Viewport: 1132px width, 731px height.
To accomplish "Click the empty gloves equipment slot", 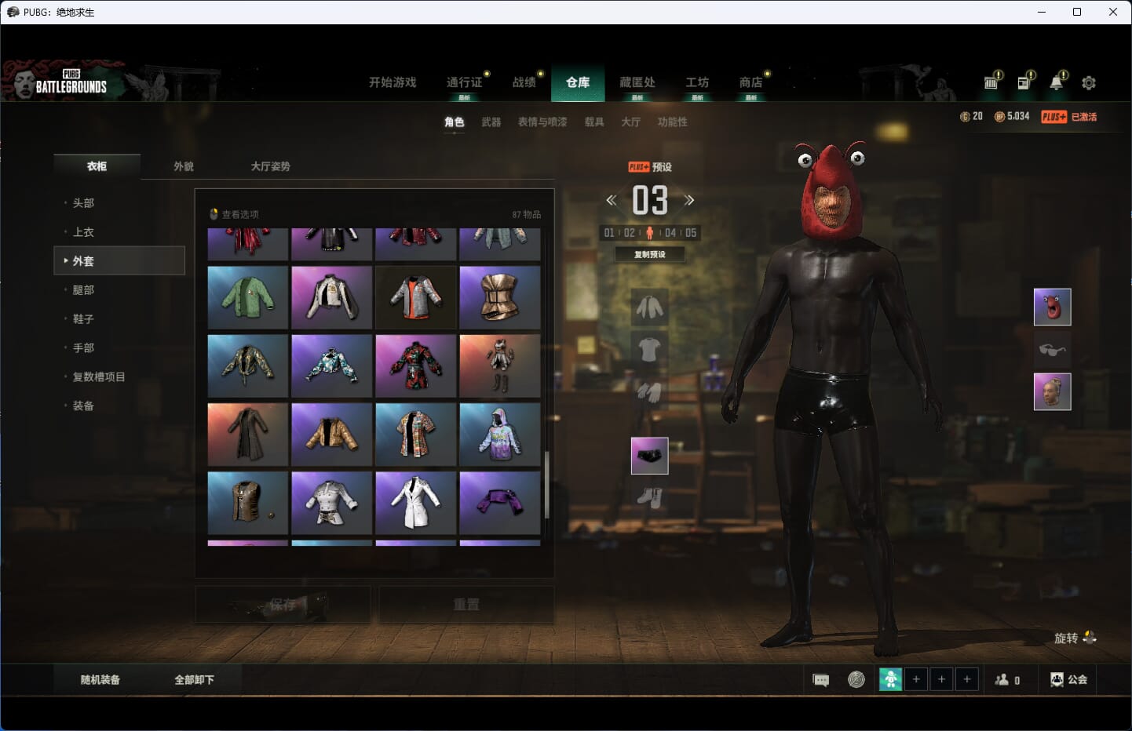I will point(649,391).
